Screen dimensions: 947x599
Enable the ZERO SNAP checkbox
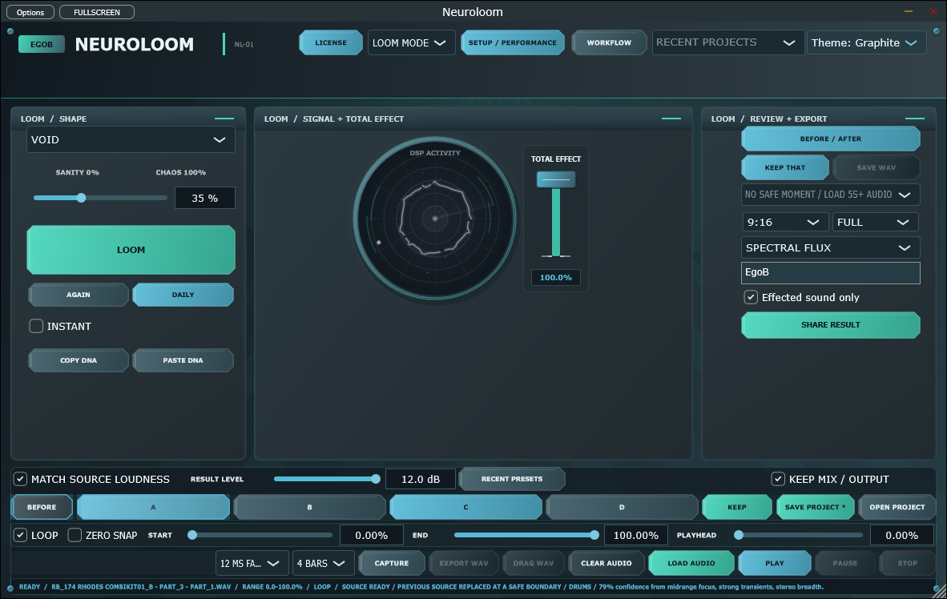coord(75,535)
